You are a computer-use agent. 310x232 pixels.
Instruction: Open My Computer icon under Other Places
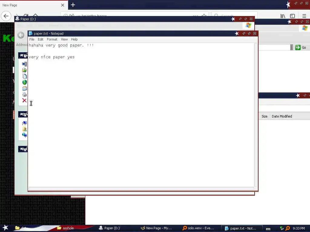click(x=24, y=123)
